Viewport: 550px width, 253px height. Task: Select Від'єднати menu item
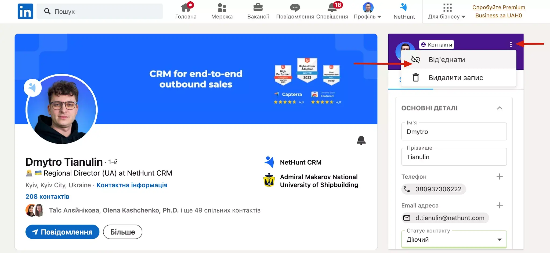tap(458, 59)
